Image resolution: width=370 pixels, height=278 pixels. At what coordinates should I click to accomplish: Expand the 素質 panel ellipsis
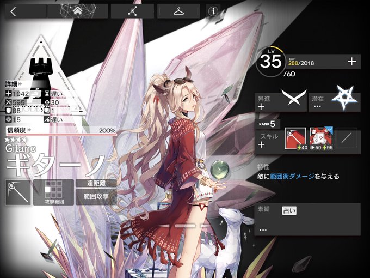[263, 230]
